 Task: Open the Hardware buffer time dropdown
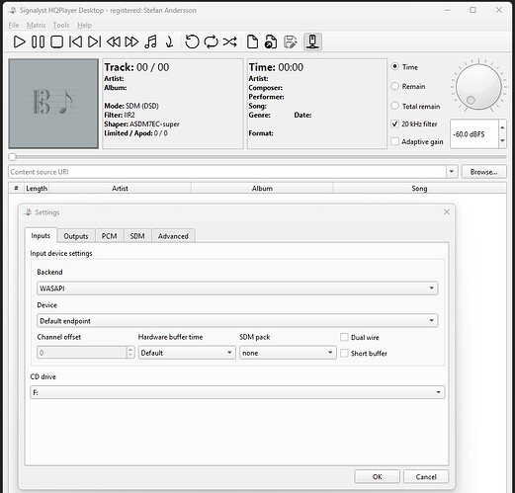point(187,353)
